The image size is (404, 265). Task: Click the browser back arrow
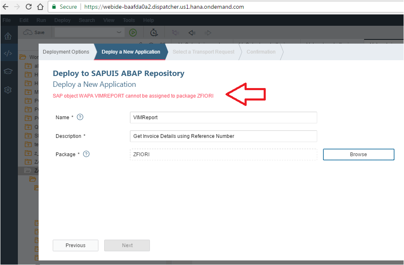(x=5, y=7)
